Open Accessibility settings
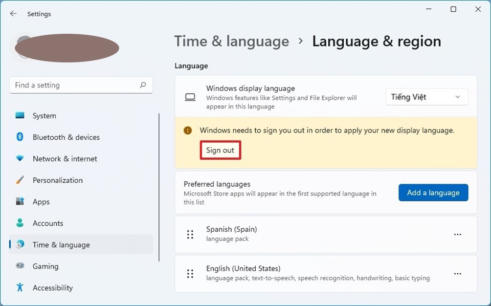Screen dimensions: 491x306 81,288
